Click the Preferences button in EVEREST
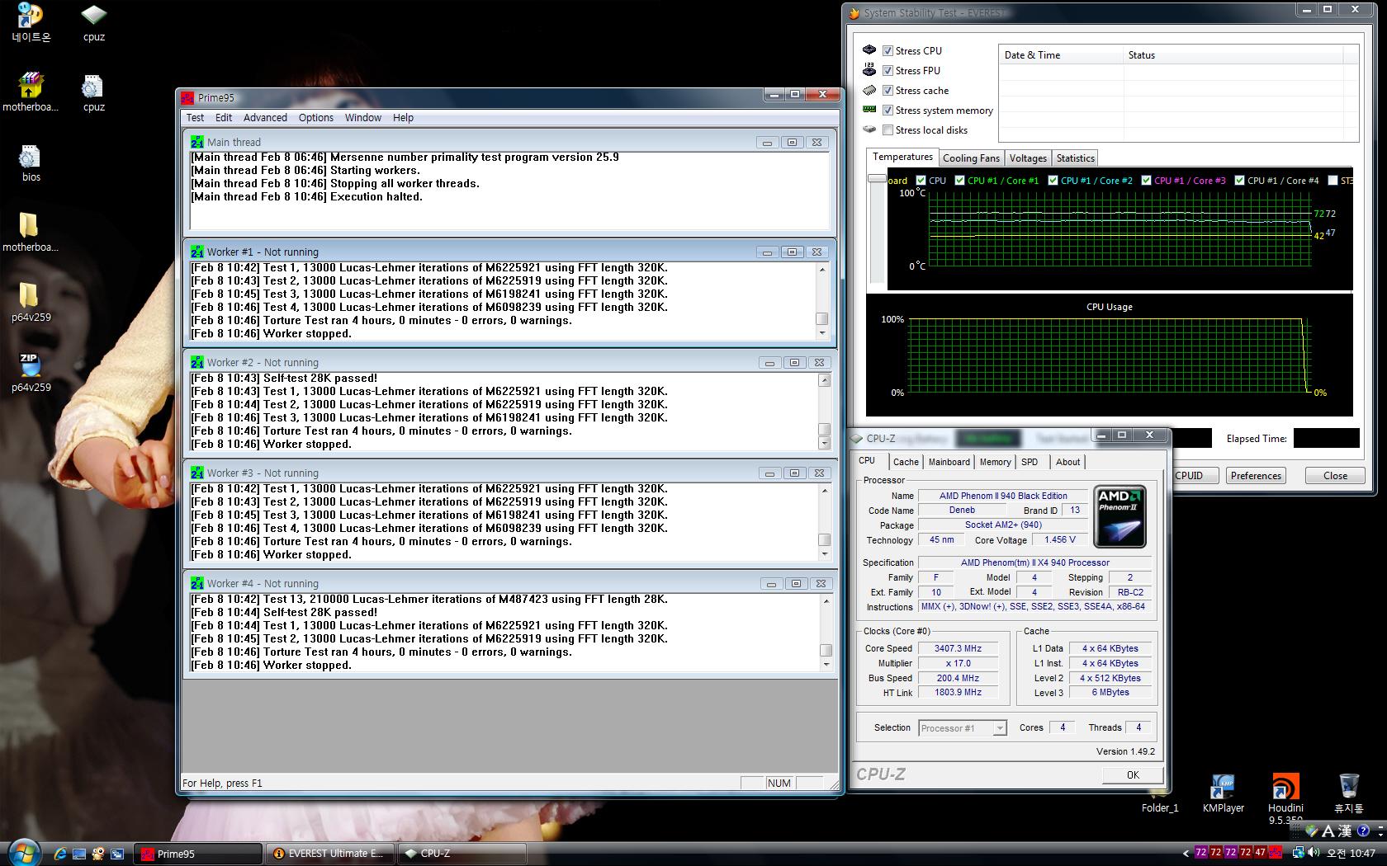Image resolution: width=1387 pixels, height=866 pixels. (x=1256, y=475)
